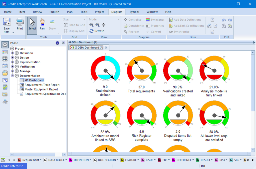
Task: Open the Requirements Trace Report item
Action: click(x=42, y=85)
